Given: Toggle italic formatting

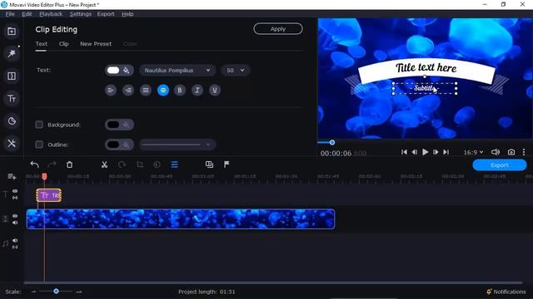Looking at the screenshot, I should pos(197,91).
